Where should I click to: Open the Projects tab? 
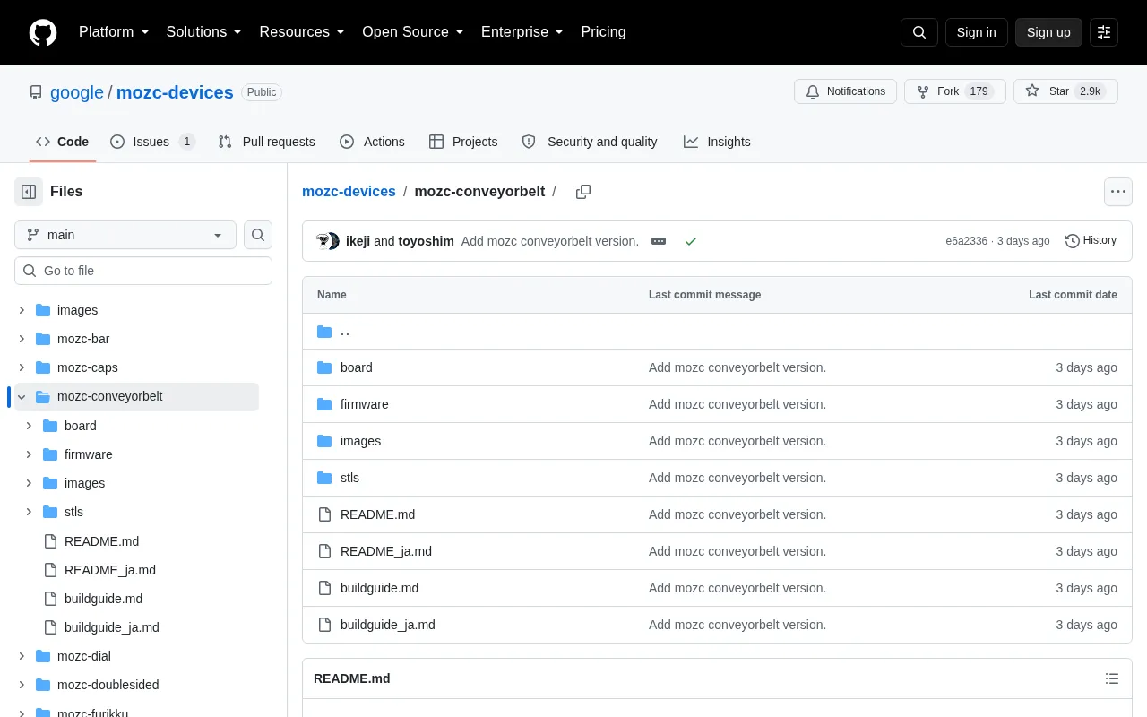coord(463,142)
